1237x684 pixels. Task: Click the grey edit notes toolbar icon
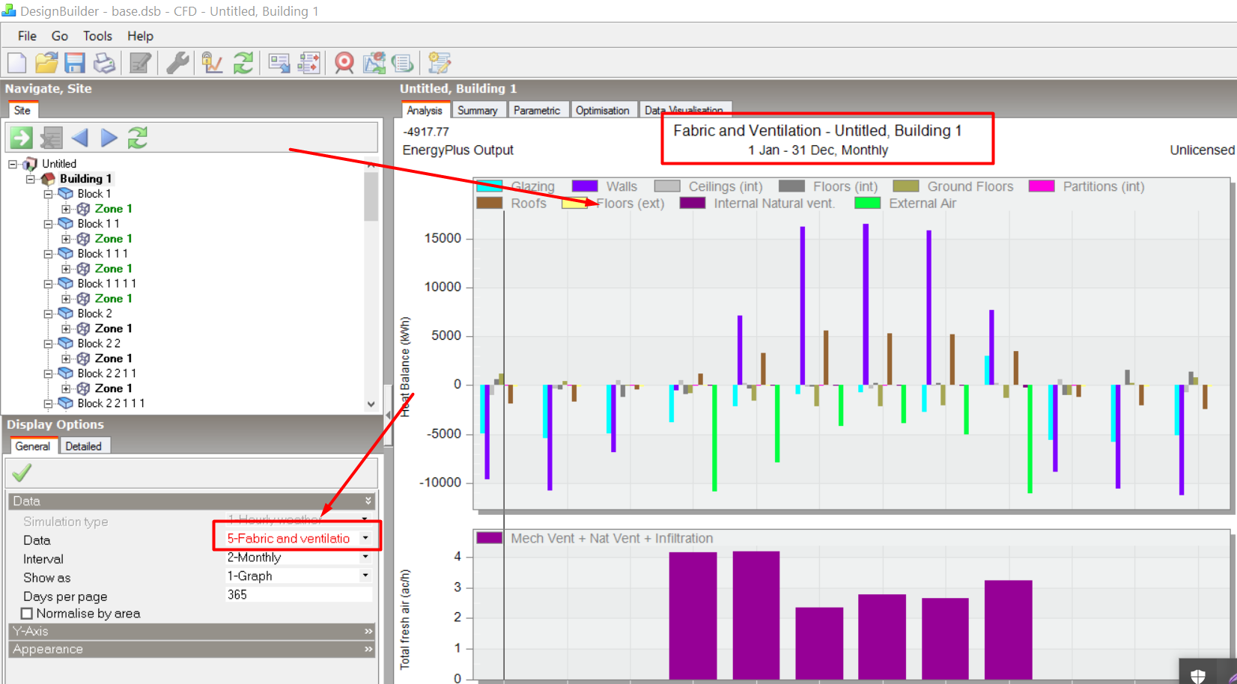140,63
